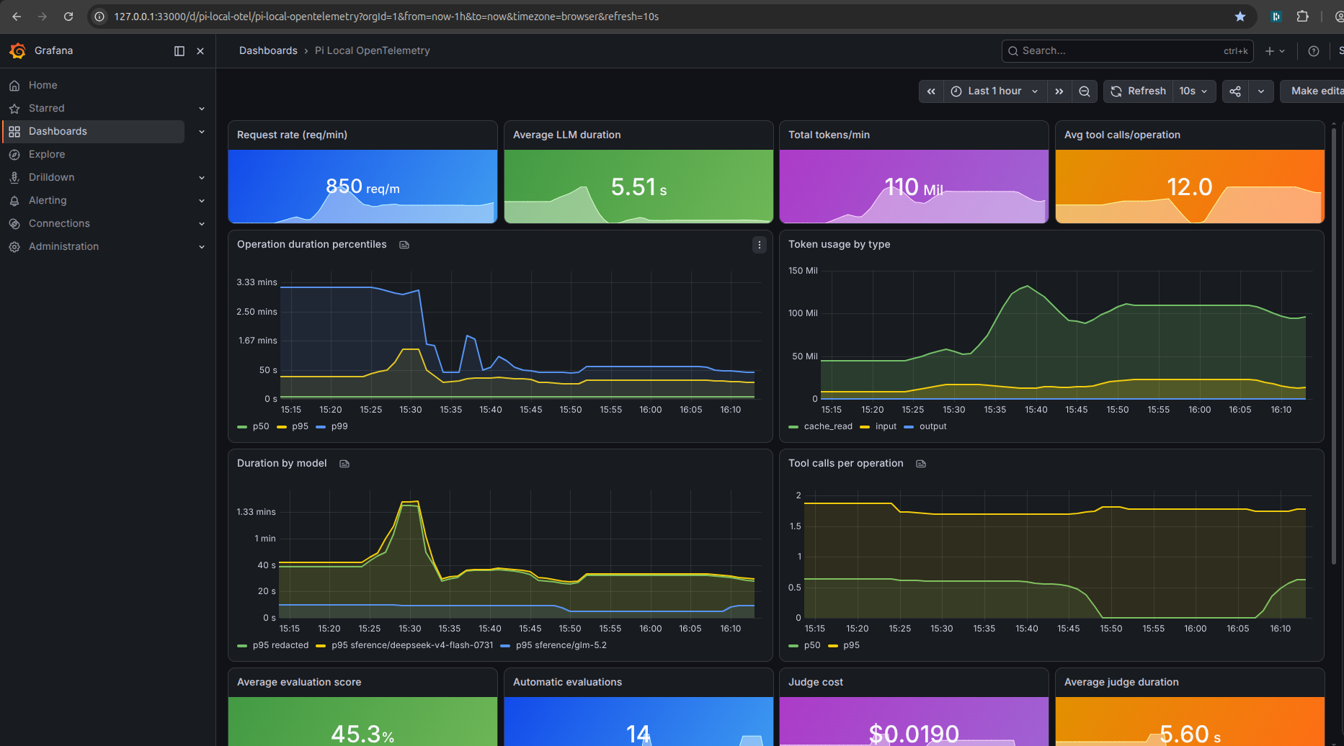1344x746 pixels.
Task: Click the Alerting bell icon
Action: pyautogui.click(x=14, y=201)
